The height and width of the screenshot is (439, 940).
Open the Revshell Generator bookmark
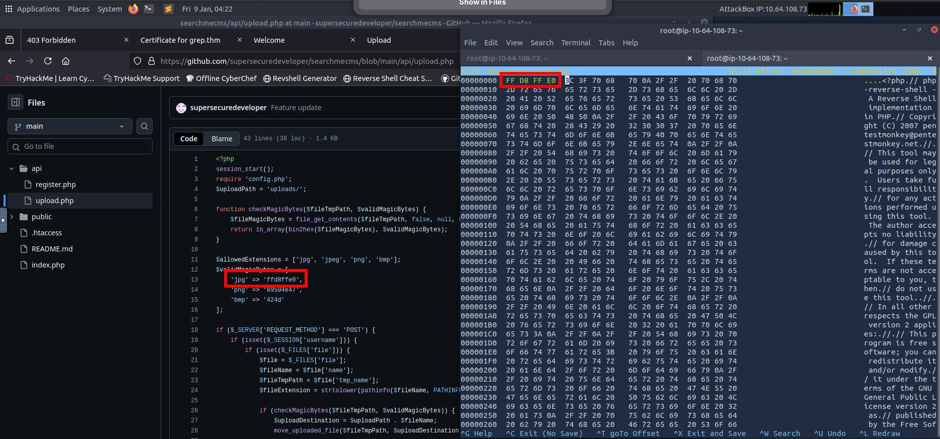[300, 78]
